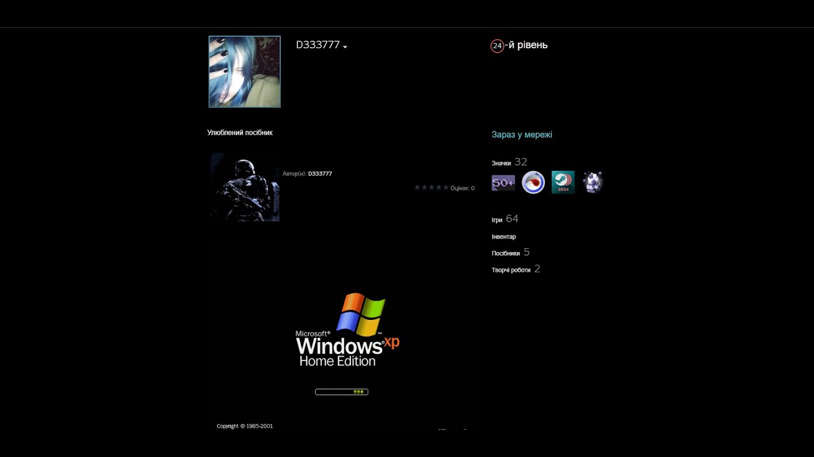Click the 'Зараз у мережі' status text

pyautogui.click(x=522, y=135)
